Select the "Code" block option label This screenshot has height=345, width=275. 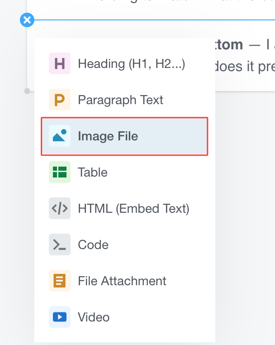93,244
